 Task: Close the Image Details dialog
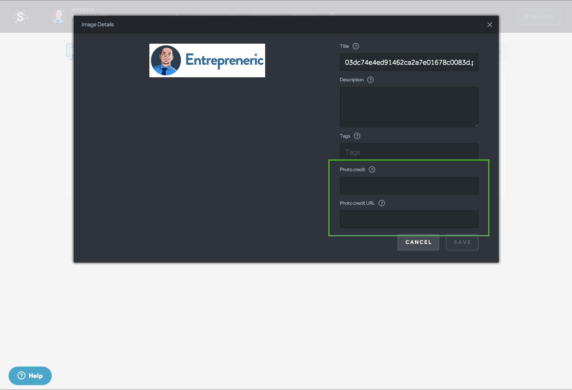[x=489, y=25]
